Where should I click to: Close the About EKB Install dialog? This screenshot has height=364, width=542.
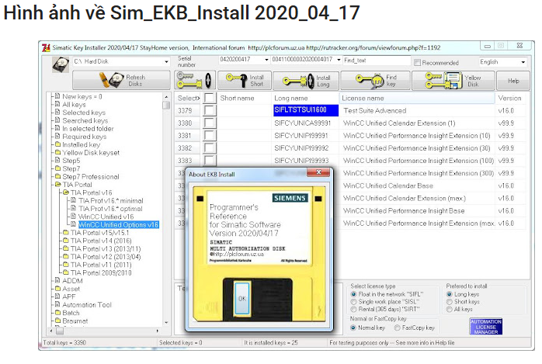pos(318,172)
